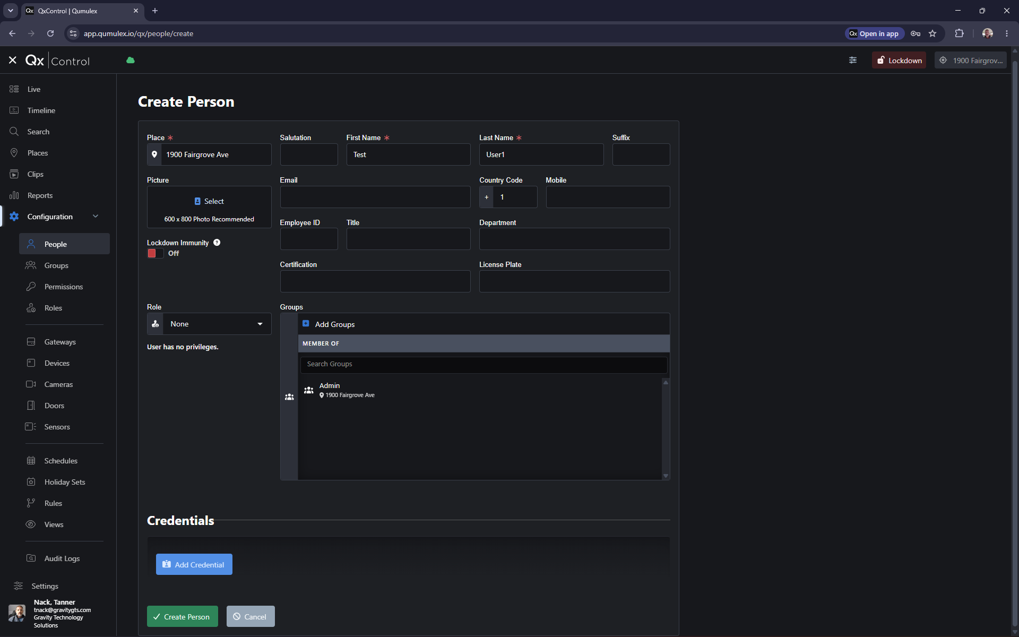This screenshot has width=1019, height=637.
Task: Collapse the Configuration menu chevron
Action: click(96, 216)
